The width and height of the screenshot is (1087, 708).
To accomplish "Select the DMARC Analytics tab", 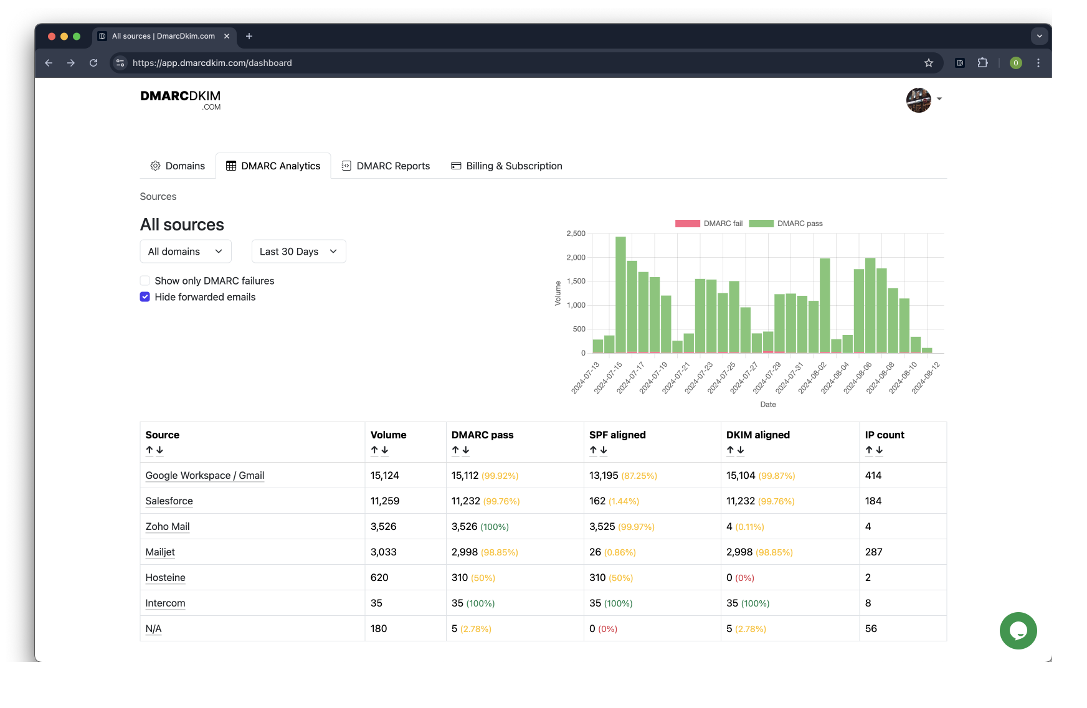I will pos(273,166).
